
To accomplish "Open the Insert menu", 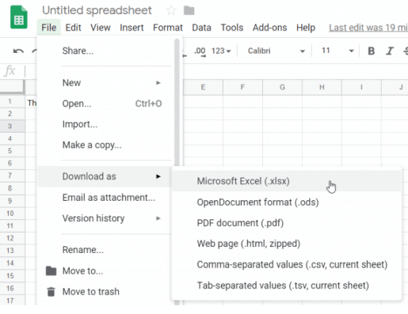I will click(132, 28).
